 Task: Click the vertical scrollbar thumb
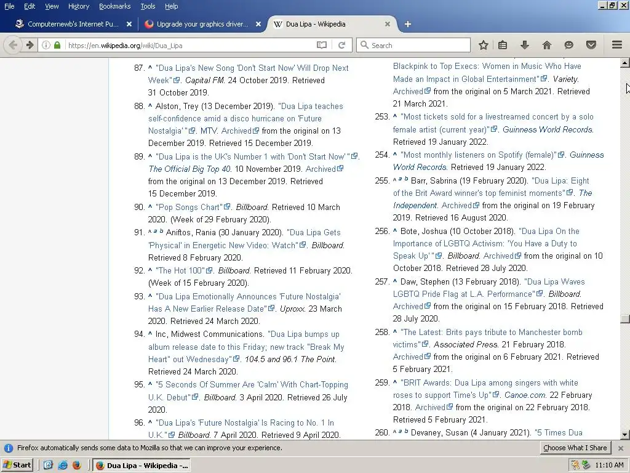[624, 319]
